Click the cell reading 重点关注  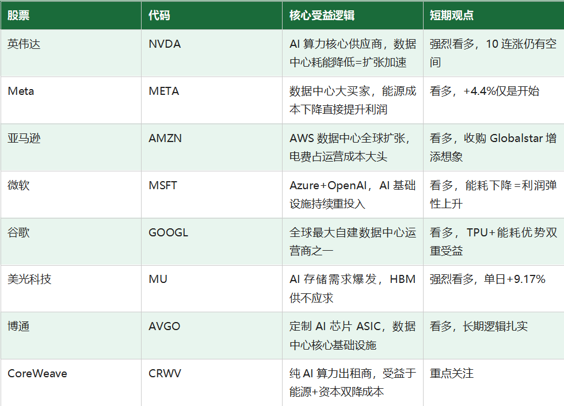494,382
